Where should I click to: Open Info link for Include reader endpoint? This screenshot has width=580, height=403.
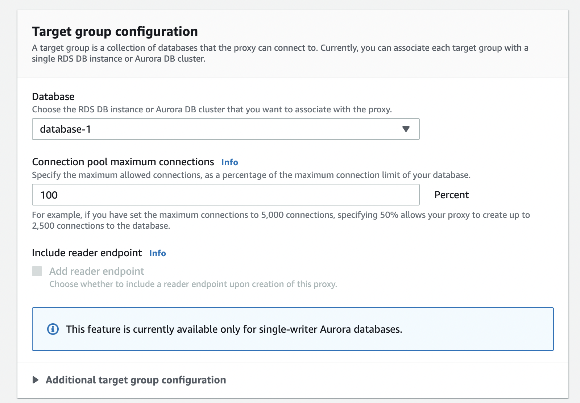(x=157, y=253)
